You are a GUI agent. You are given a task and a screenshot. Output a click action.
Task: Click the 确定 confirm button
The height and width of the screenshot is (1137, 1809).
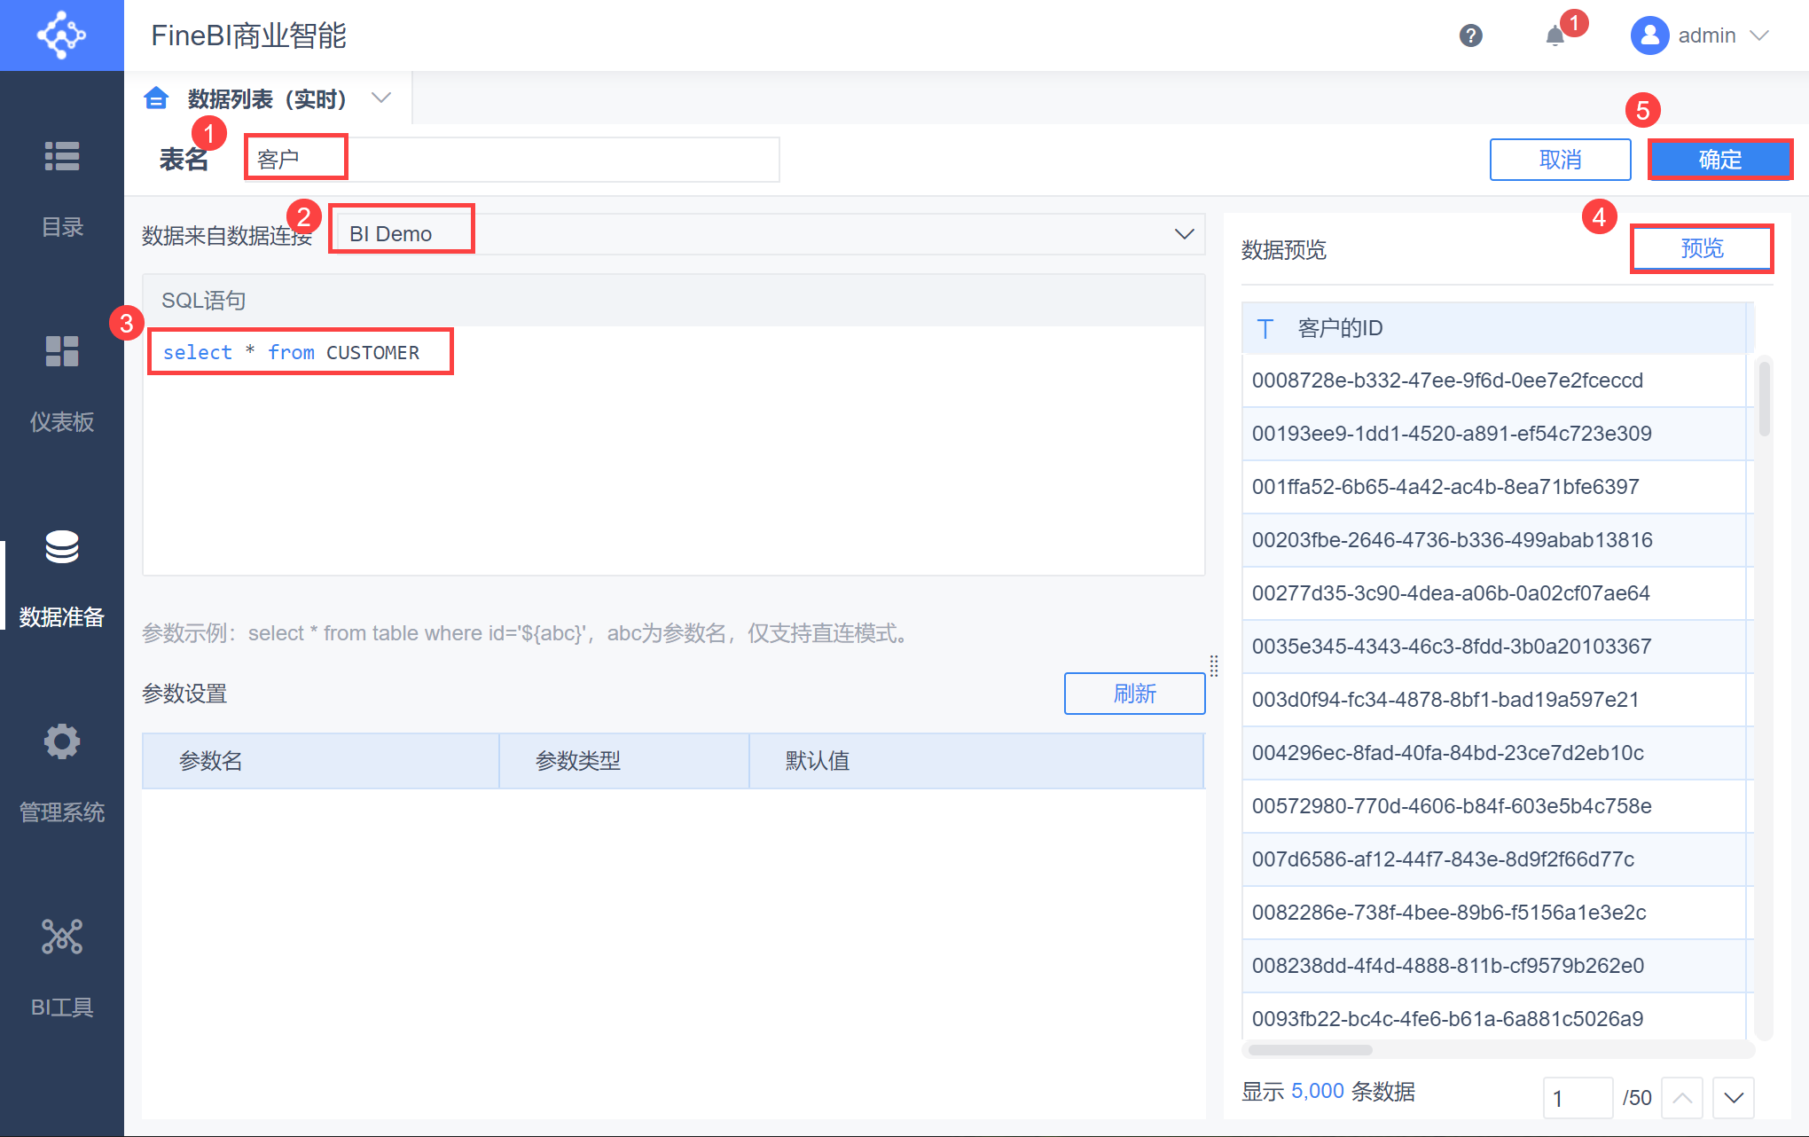point(1719,160)
